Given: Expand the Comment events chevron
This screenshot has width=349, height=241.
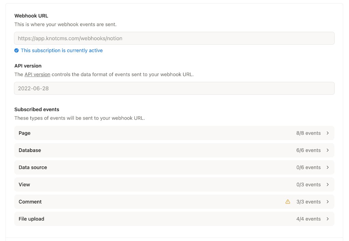Looking at the screenshot, I should 328,201.
